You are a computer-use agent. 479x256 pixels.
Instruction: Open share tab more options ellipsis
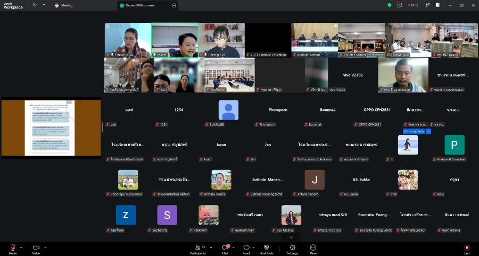pos(174,5)
